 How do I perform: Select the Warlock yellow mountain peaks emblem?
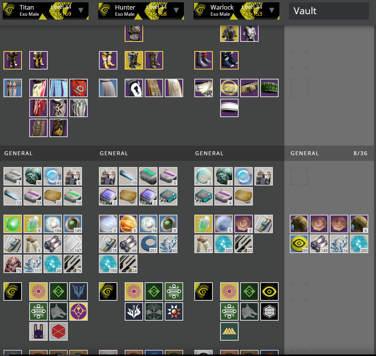pyautogui.click(x=229, y=331)
